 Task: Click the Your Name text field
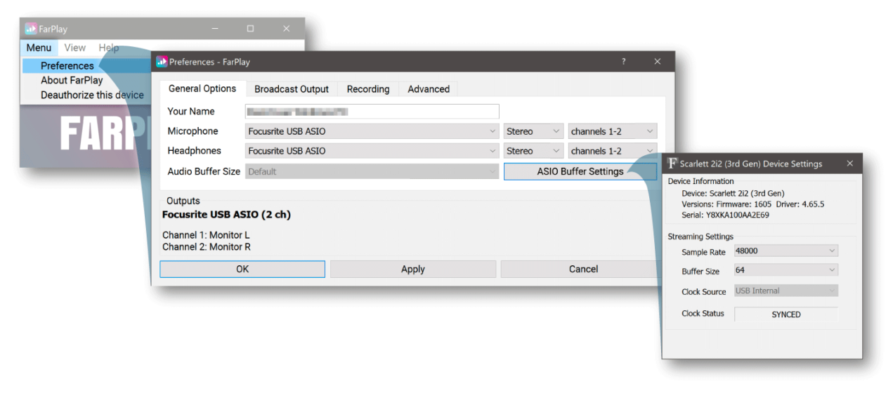pyautogui.click(x=372, y=112)
